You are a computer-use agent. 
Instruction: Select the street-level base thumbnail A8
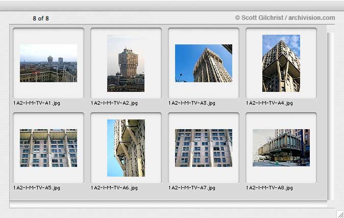click(281, 148)
